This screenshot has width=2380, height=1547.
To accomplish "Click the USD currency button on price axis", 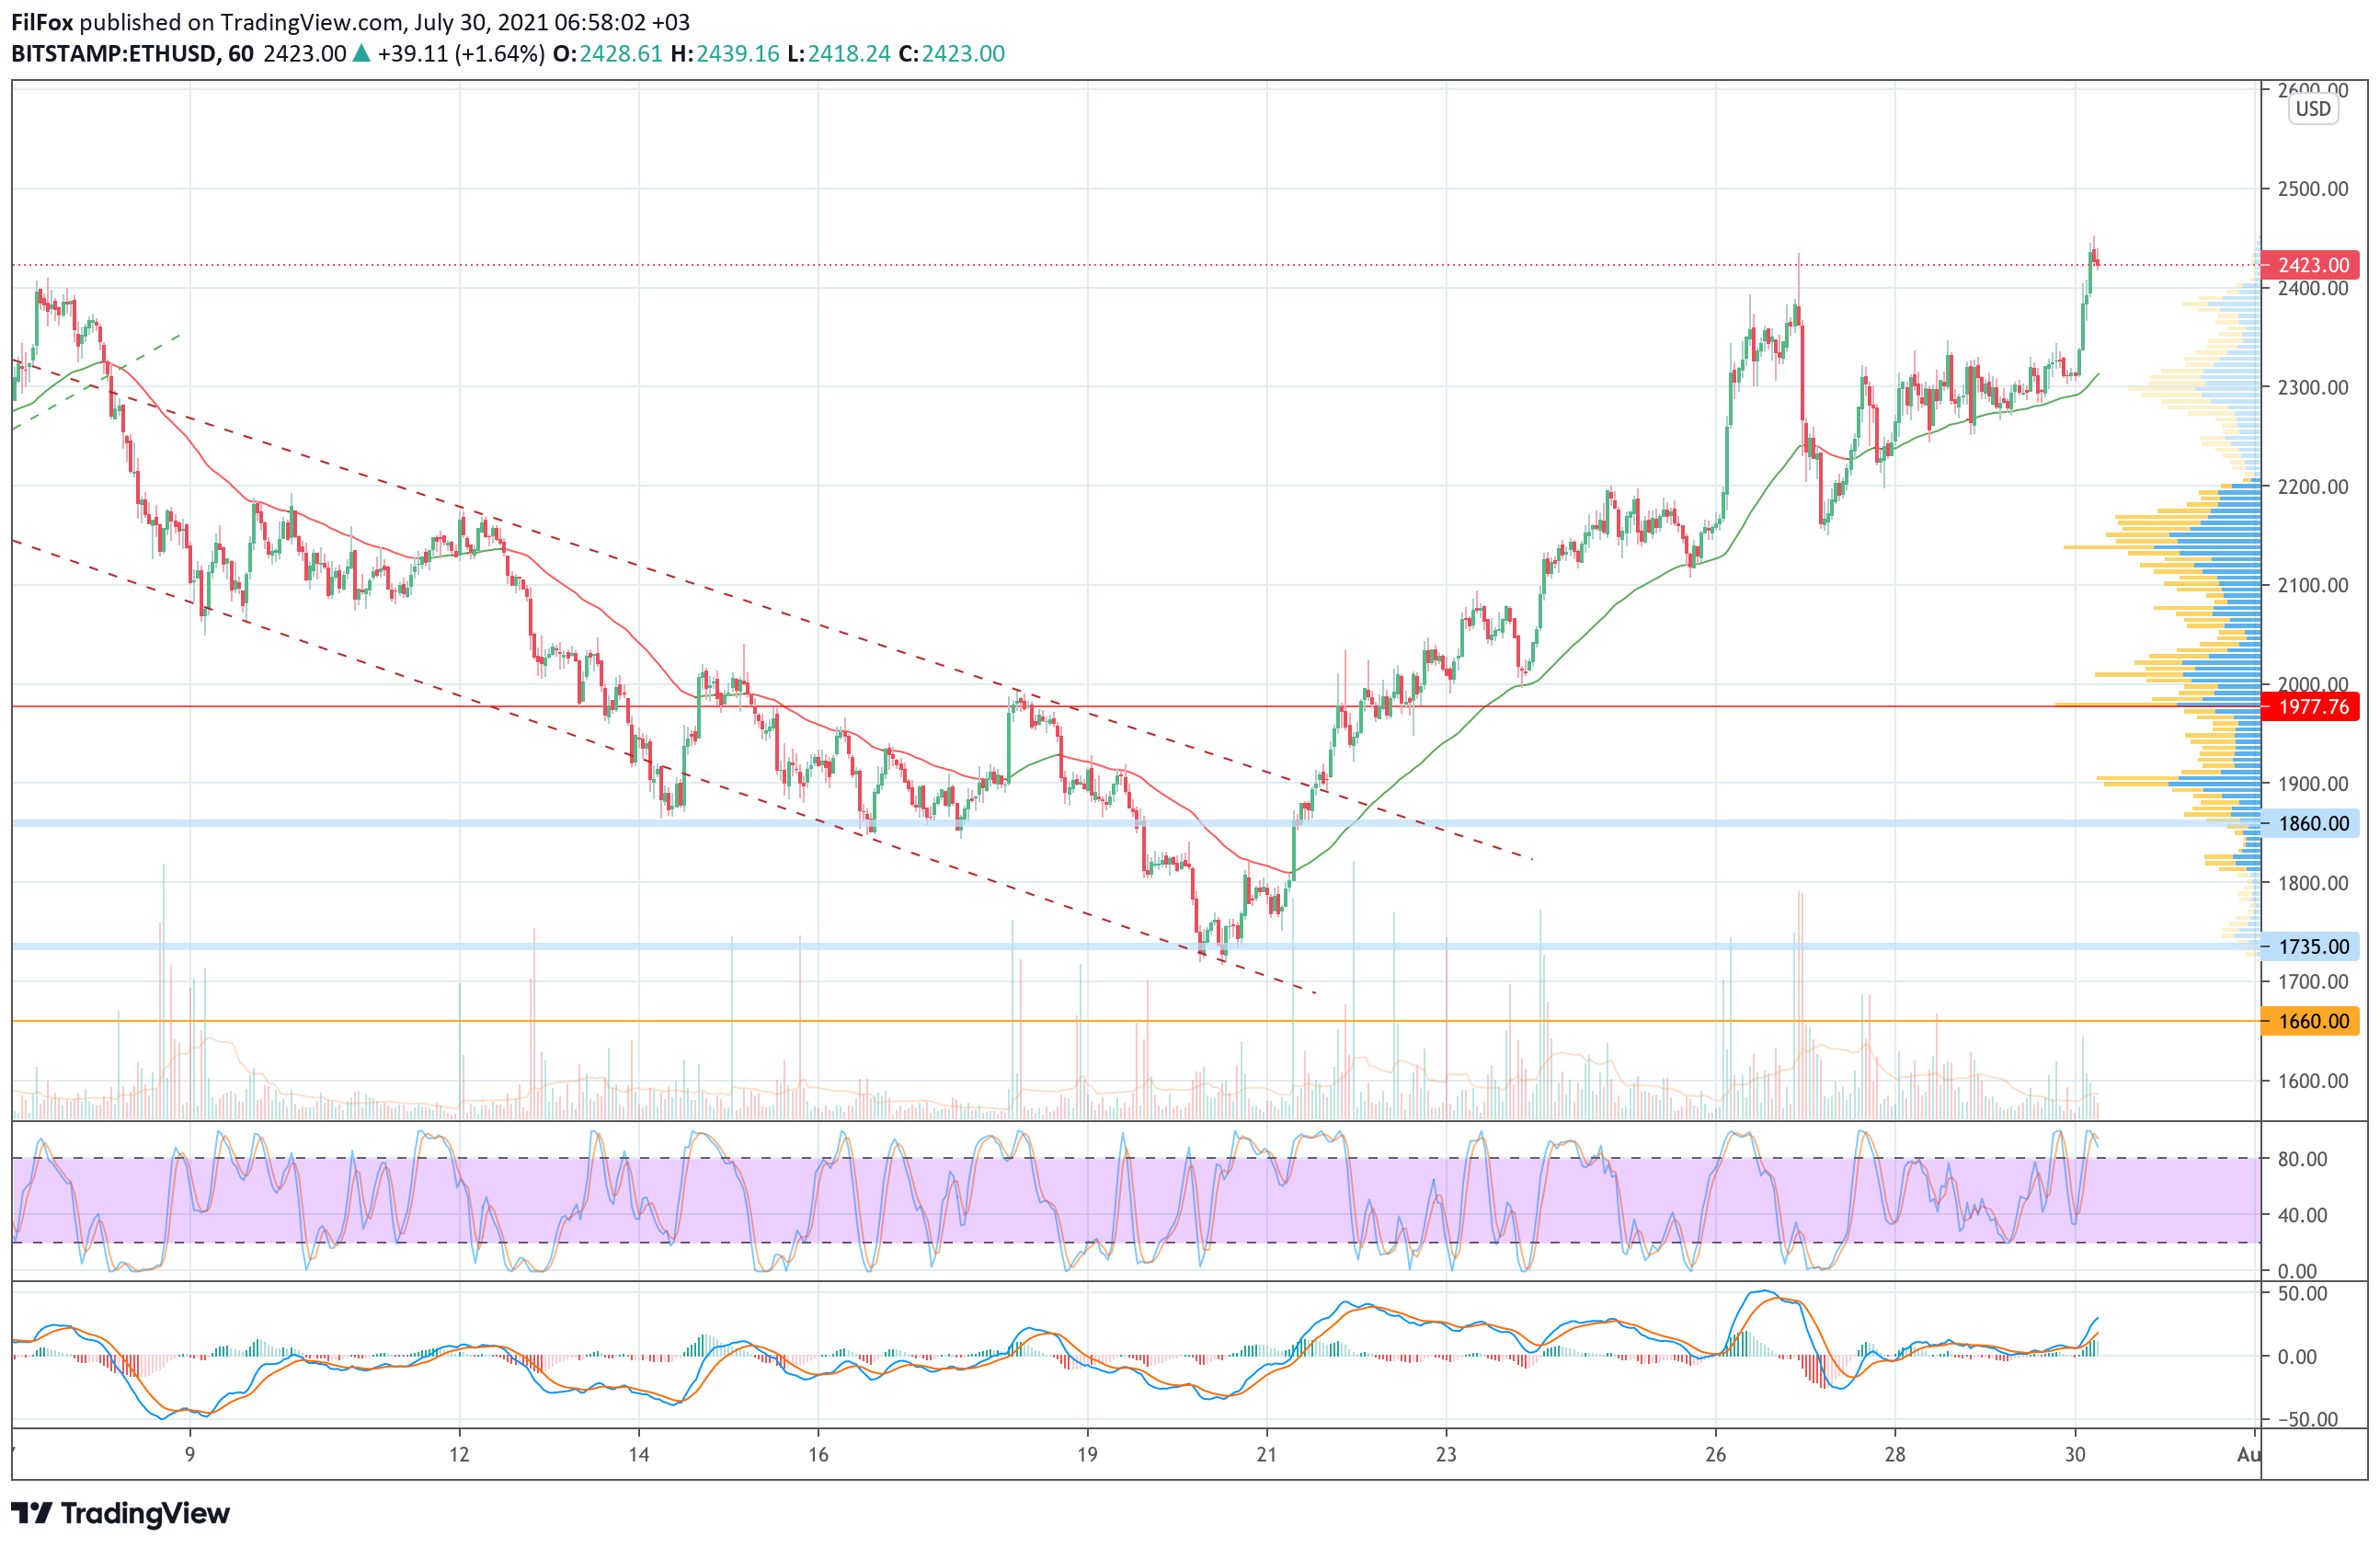I will pos(2312,109).
